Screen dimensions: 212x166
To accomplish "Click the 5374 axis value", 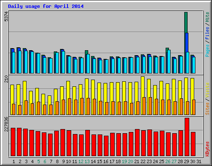I will [6, 17].
